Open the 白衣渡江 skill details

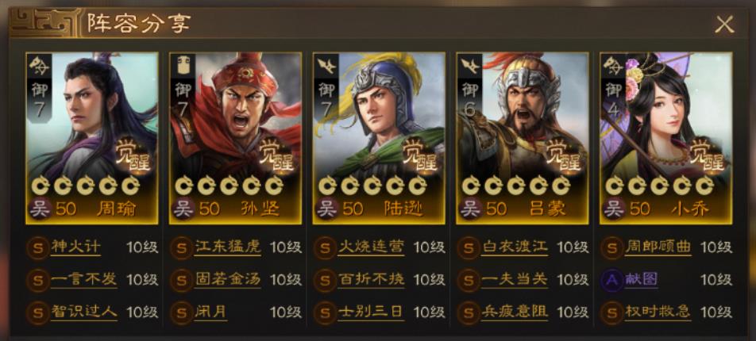(x=515, y=247)
